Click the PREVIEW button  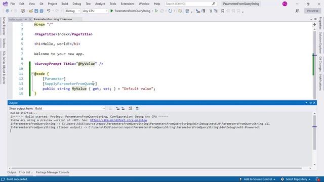pyautogui.click(x=313, y=11)
